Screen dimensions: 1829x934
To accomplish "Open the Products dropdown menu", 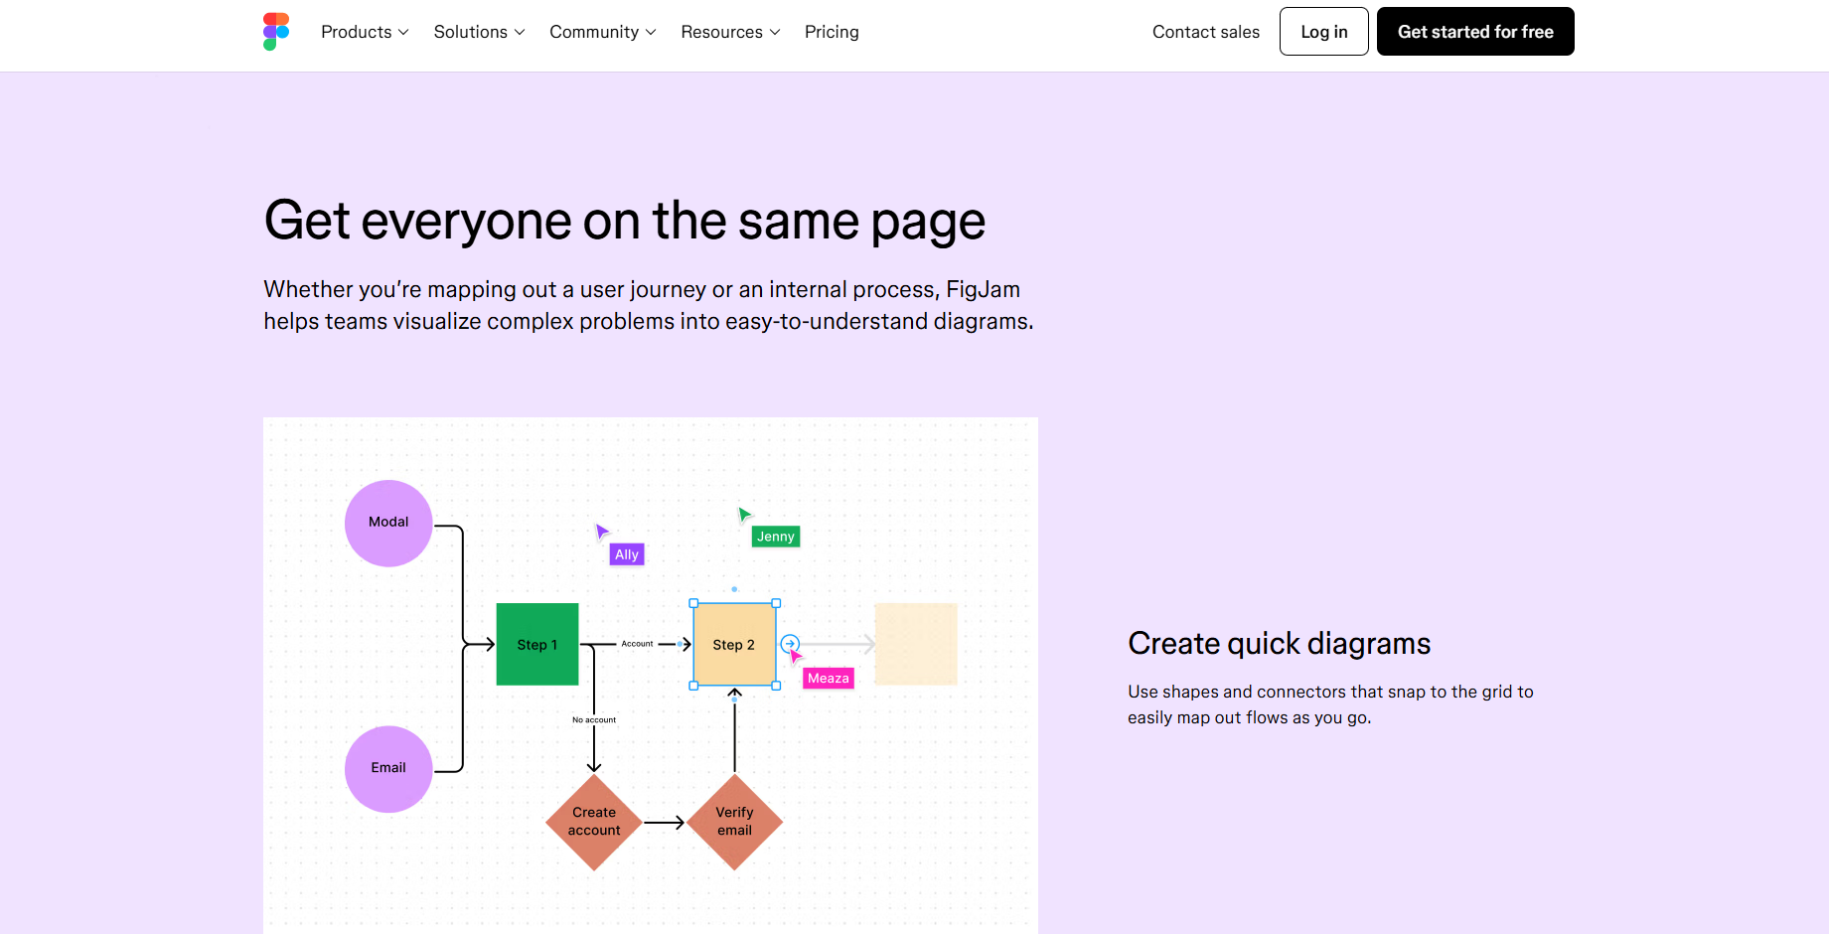I will pyautogui.click(x=365, y=32).
